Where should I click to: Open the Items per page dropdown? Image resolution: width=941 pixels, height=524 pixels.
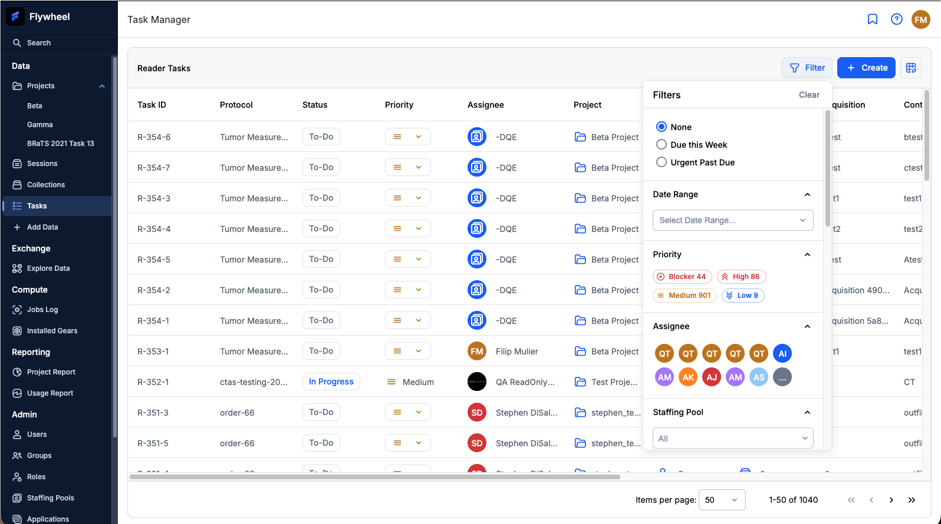[722, 500]
